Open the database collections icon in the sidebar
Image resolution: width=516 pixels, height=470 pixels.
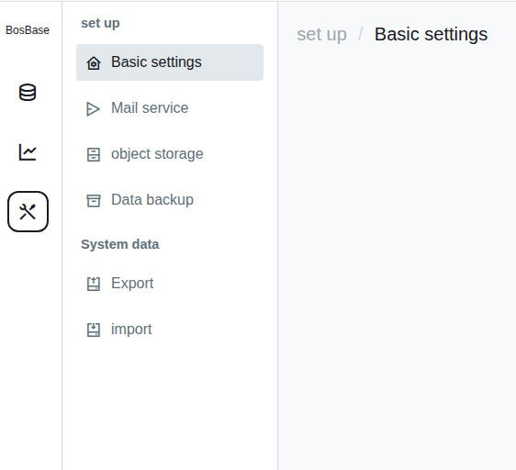[28, 93]
